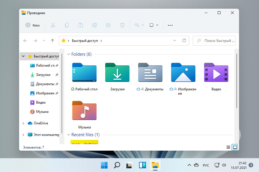Click the New button in the toolbar
The width and height of the screenshot is (259, 172).
[x=33, y=25]
